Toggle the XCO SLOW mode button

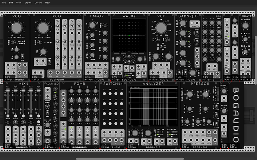click(51, 43)
